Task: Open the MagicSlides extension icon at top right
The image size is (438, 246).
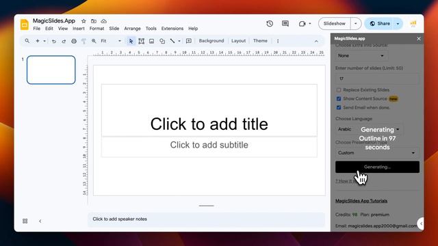Action: (413, 24)
